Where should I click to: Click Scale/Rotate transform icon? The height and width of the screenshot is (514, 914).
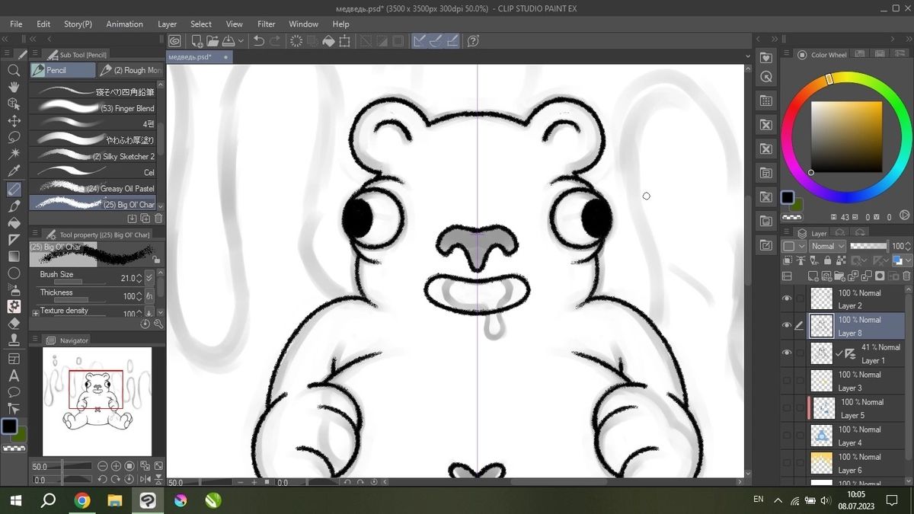coord(344,41)
